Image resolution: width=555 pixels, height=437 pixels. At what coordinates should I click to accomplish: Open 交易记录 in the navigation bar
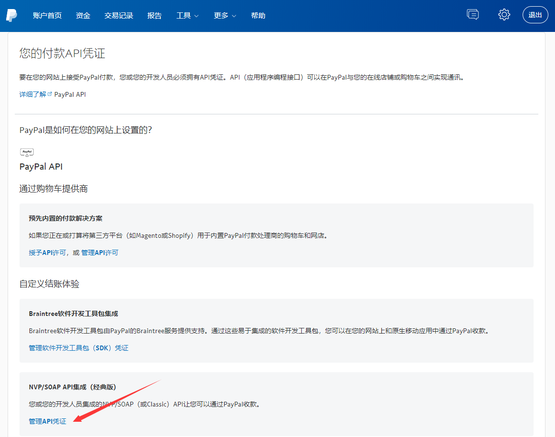click(x=119, y=16)
